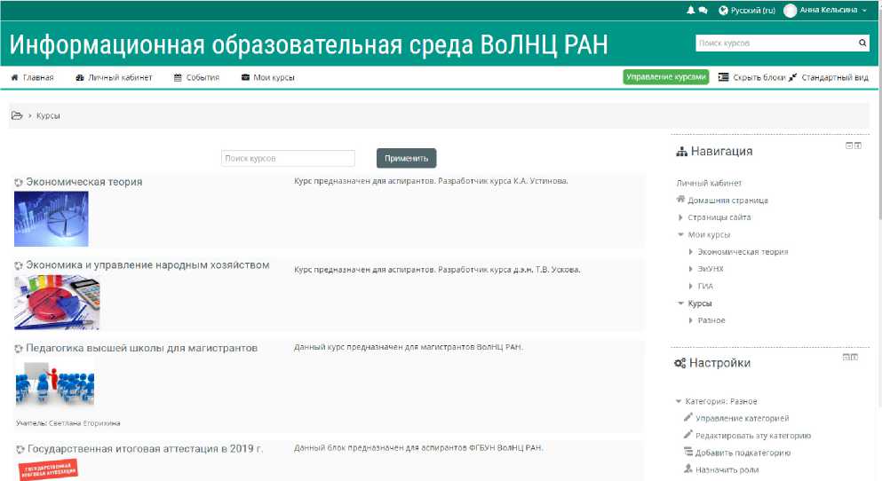Click the site title Информационная образовательная среда

(x=308, y=44)
